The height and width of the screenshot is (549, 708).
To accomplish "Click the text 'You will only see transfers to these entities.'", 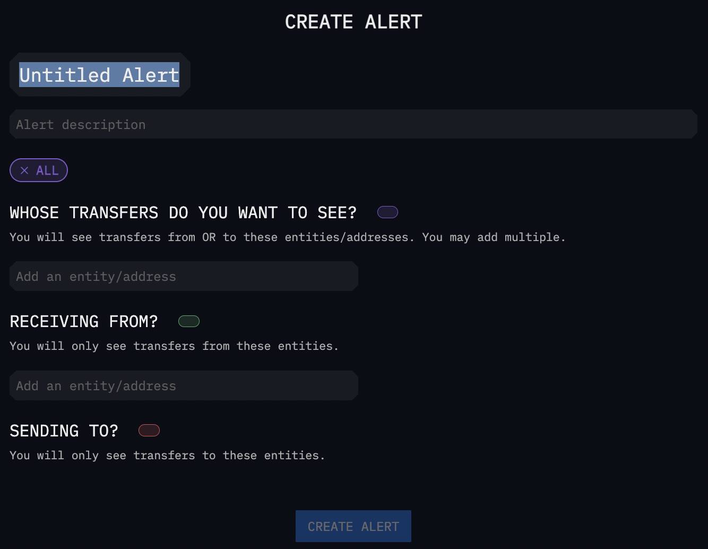I will click(167, 455).
